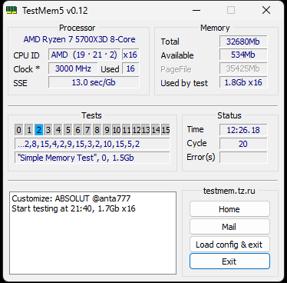The width and height of the screenshot is (287, 283).
Task: Click the Mail button
Action: [x=229, y=227]
